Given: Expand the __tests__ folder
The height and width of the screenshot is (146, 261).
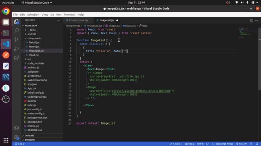Looking at the screenshot, I should pyautogui.click(x=33, y=30).
